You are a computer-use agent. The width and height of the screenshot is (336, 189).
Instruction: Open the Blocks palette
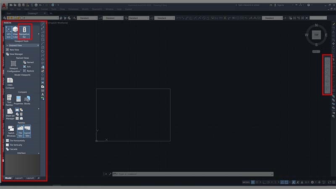pos(27,100)
